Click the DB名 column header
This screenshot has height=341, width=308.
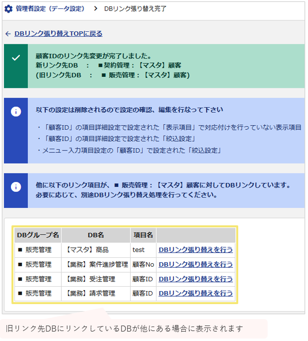[96, 235]
